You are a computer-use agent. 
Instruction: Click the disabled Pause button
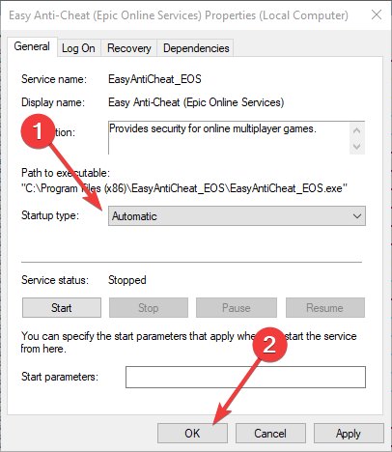[x=237, y=308]
